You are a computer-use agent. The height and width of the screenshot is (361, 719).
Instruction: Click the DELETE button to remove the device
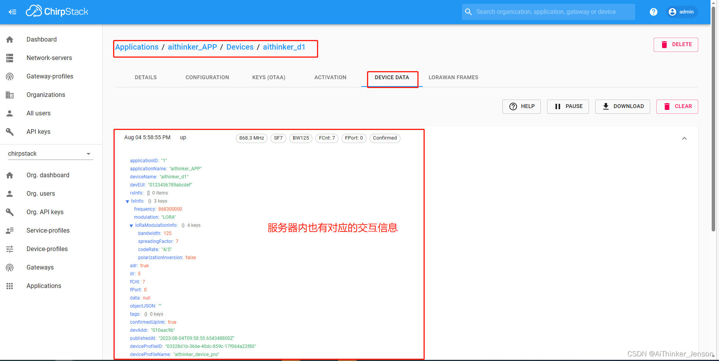676,45
